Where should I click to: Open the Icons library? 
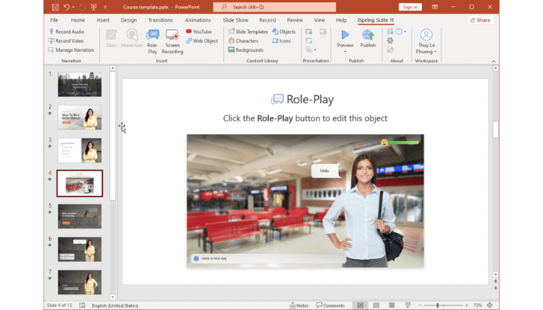pyautogui.click(x=282, y=41)
